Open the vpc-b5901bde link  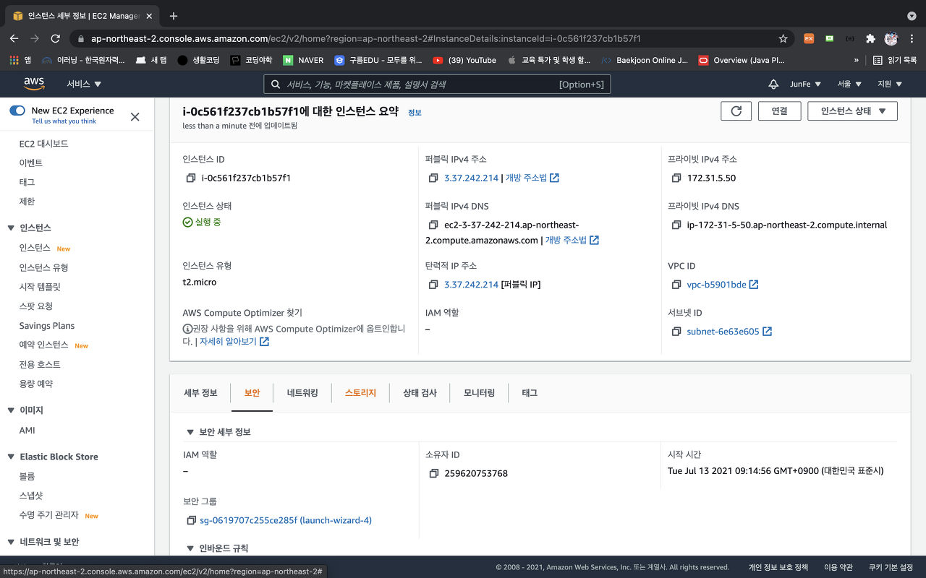click(716, 285)
